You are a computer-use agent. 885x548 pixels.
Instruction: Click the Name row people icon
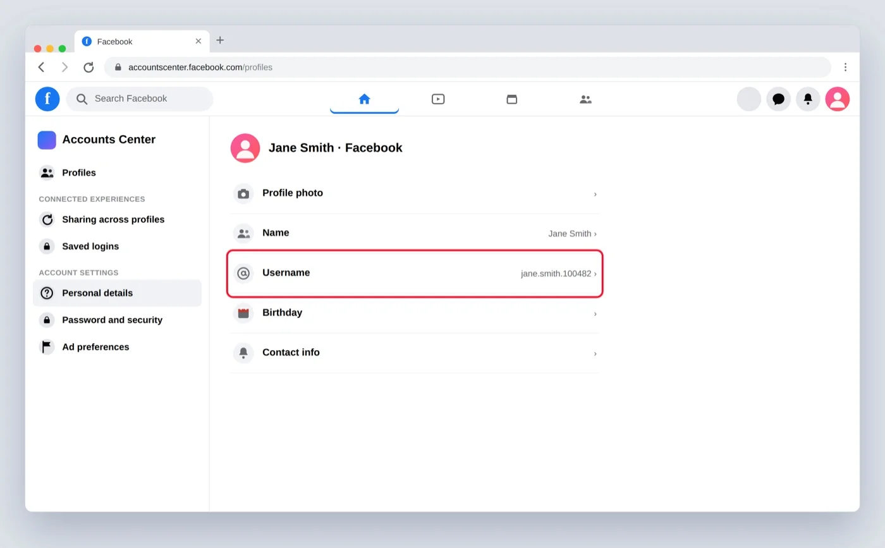[243, 233]
